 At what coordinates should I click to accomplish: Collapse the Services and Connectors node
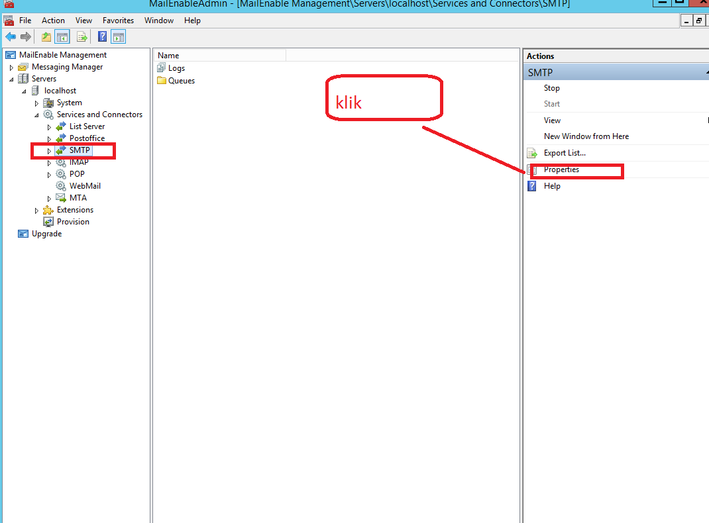tap(37, 115)
